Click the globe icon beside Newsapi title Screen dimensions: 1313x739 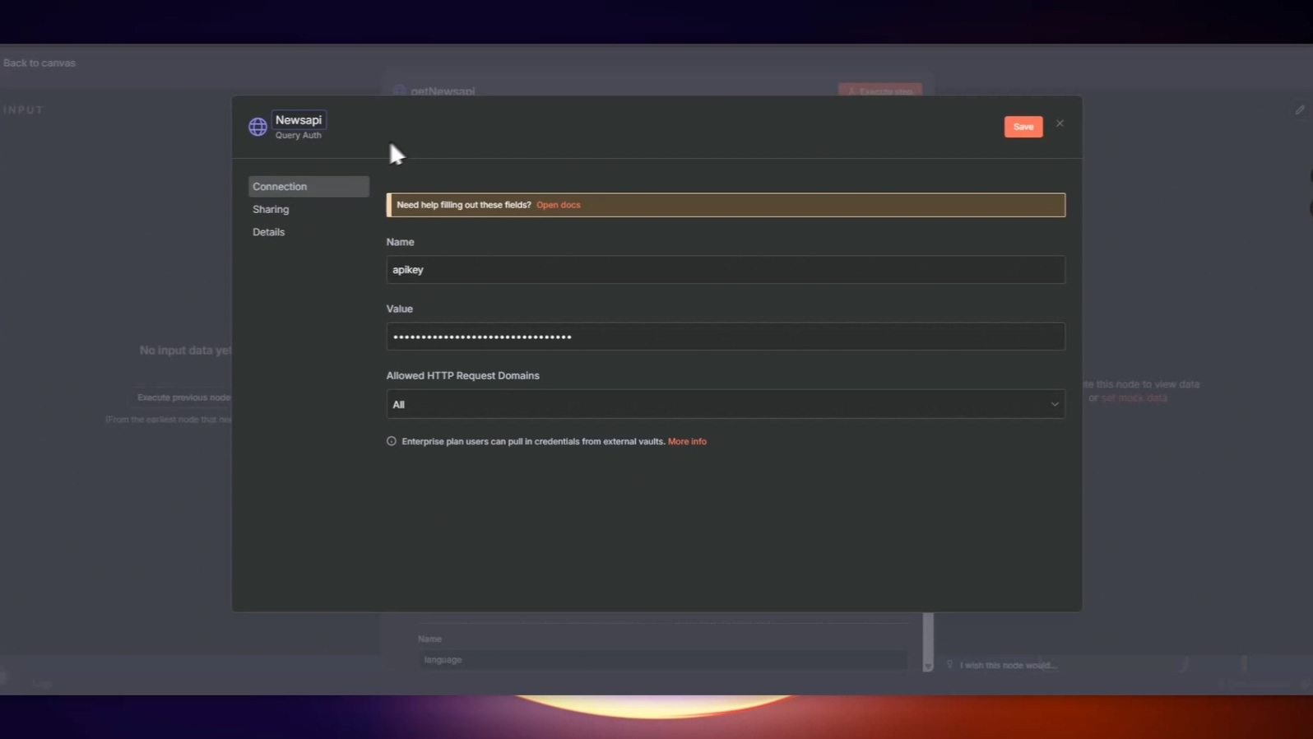pos(257,127)
